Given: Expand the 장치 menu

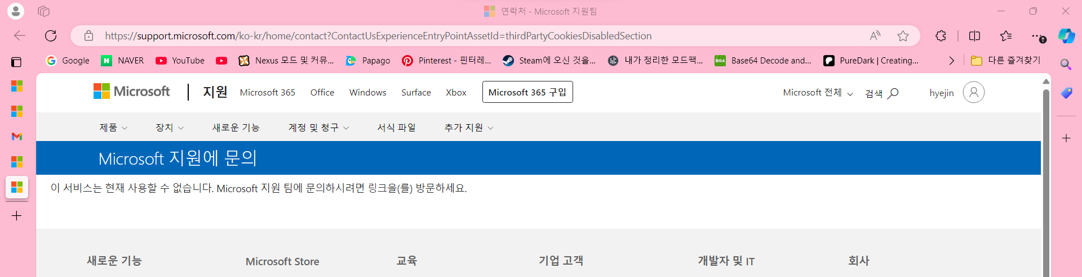Looking at the screenshot, I should [170, 128].
